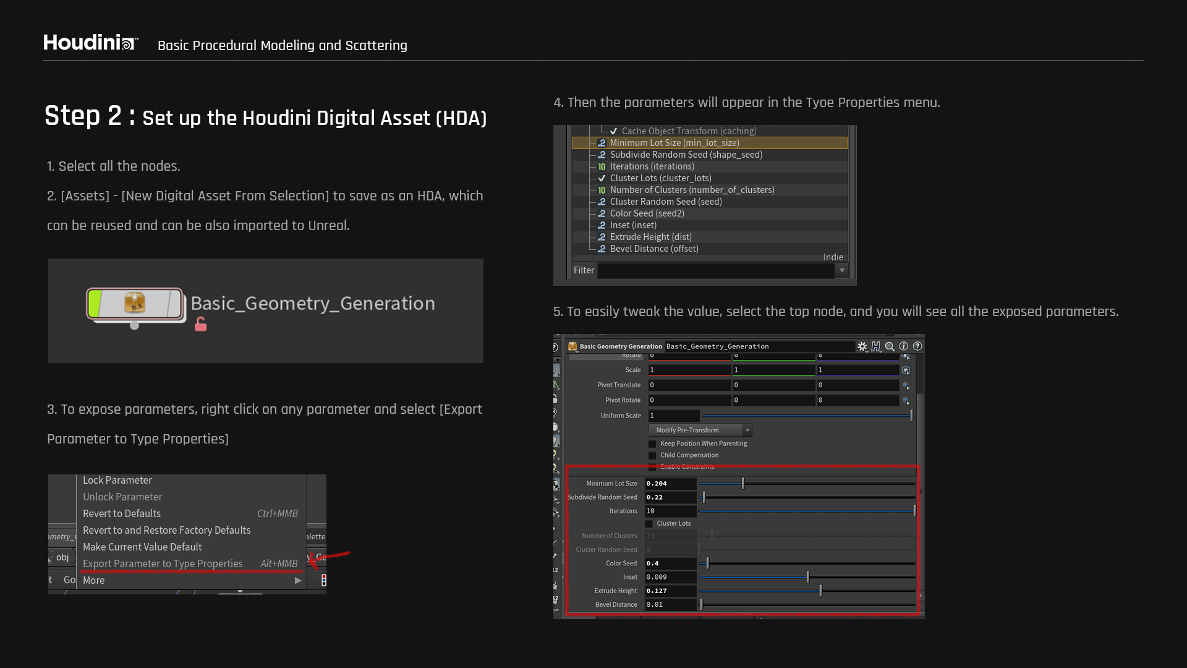The width and height of the screenshot is (1187, 668).
Task: Click the Subdivide Random Seed value field
Action: pos(671,497)
